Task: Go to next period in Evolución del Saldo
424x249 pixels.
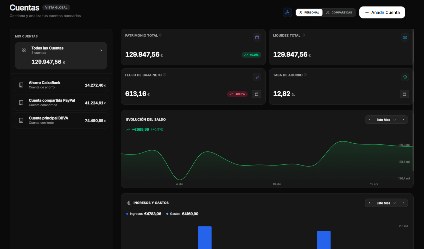Action: 403,120
